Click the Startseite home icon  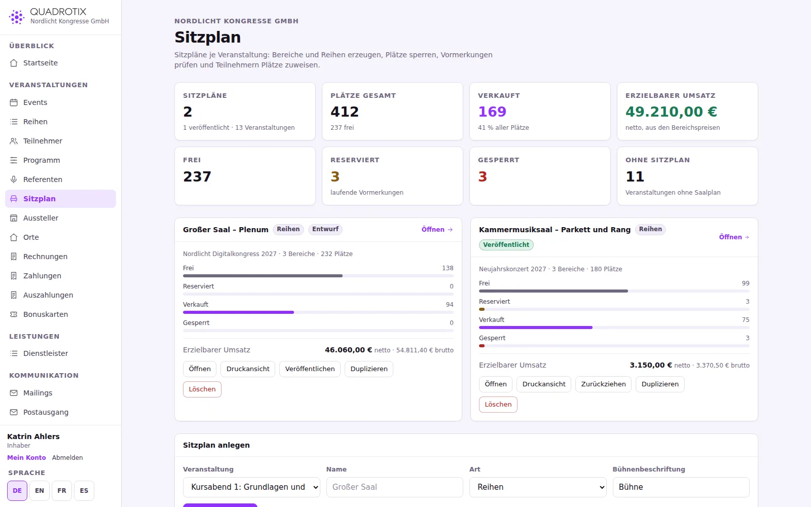point(14,63)
